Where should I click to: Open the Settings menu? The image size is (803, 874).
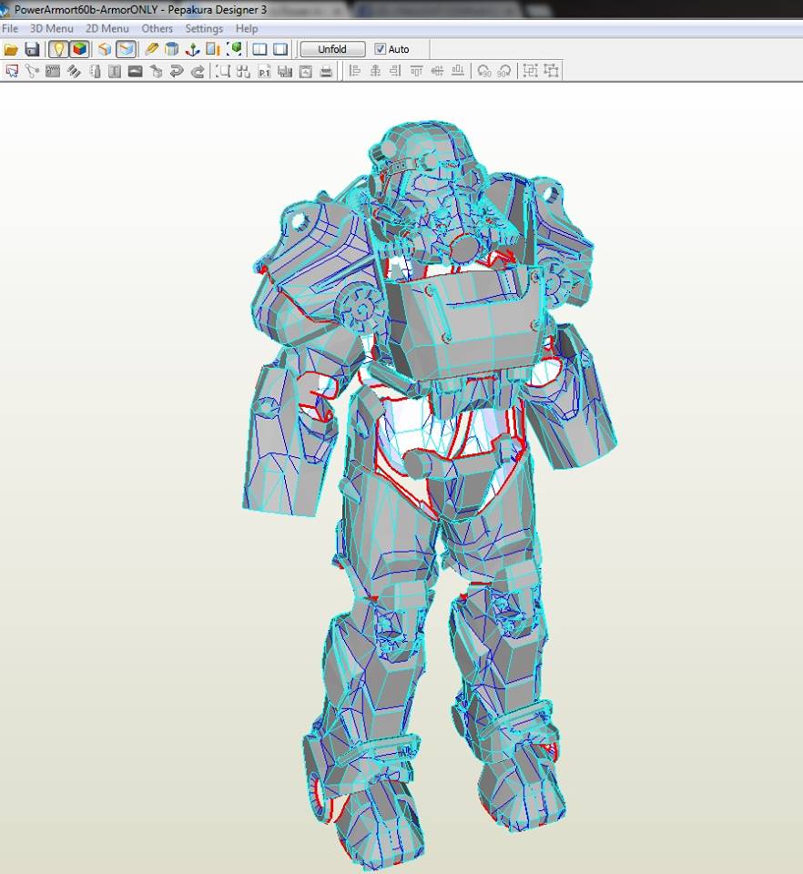204,28
